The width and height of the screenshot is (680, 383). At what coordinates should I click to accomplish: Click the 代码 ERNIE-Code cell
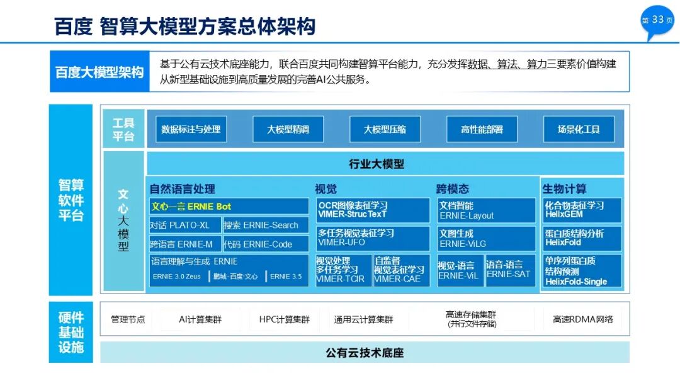266,244
